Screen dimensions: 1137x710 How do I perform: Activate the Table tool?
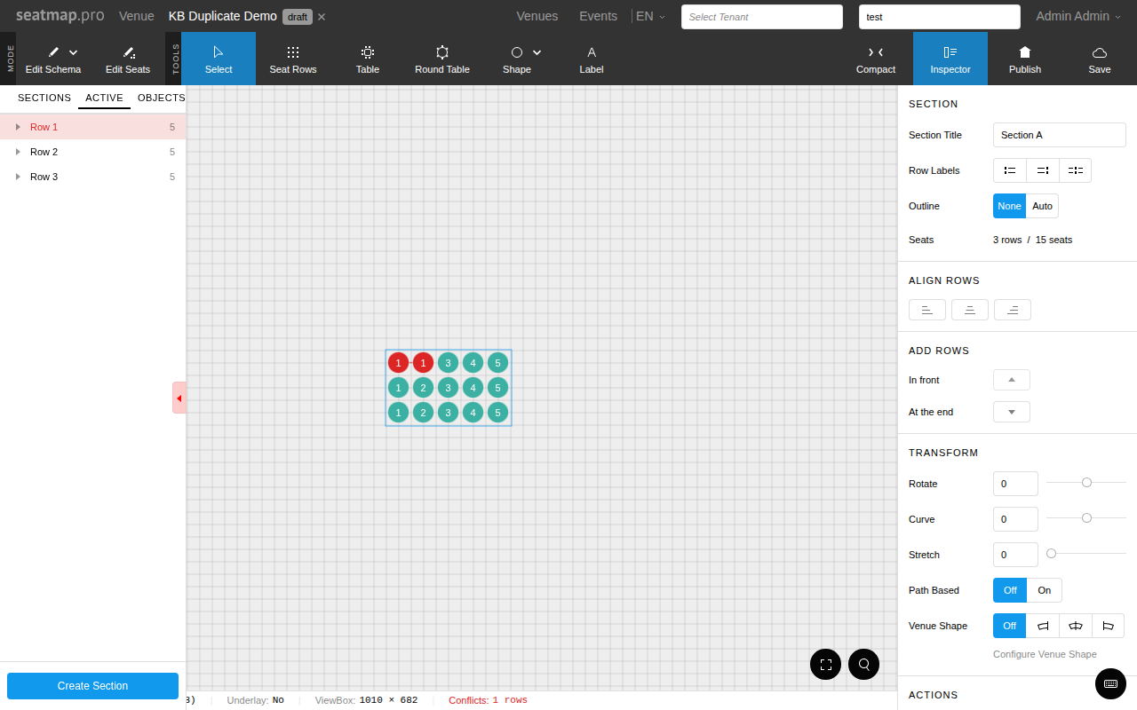coord(368,59)
